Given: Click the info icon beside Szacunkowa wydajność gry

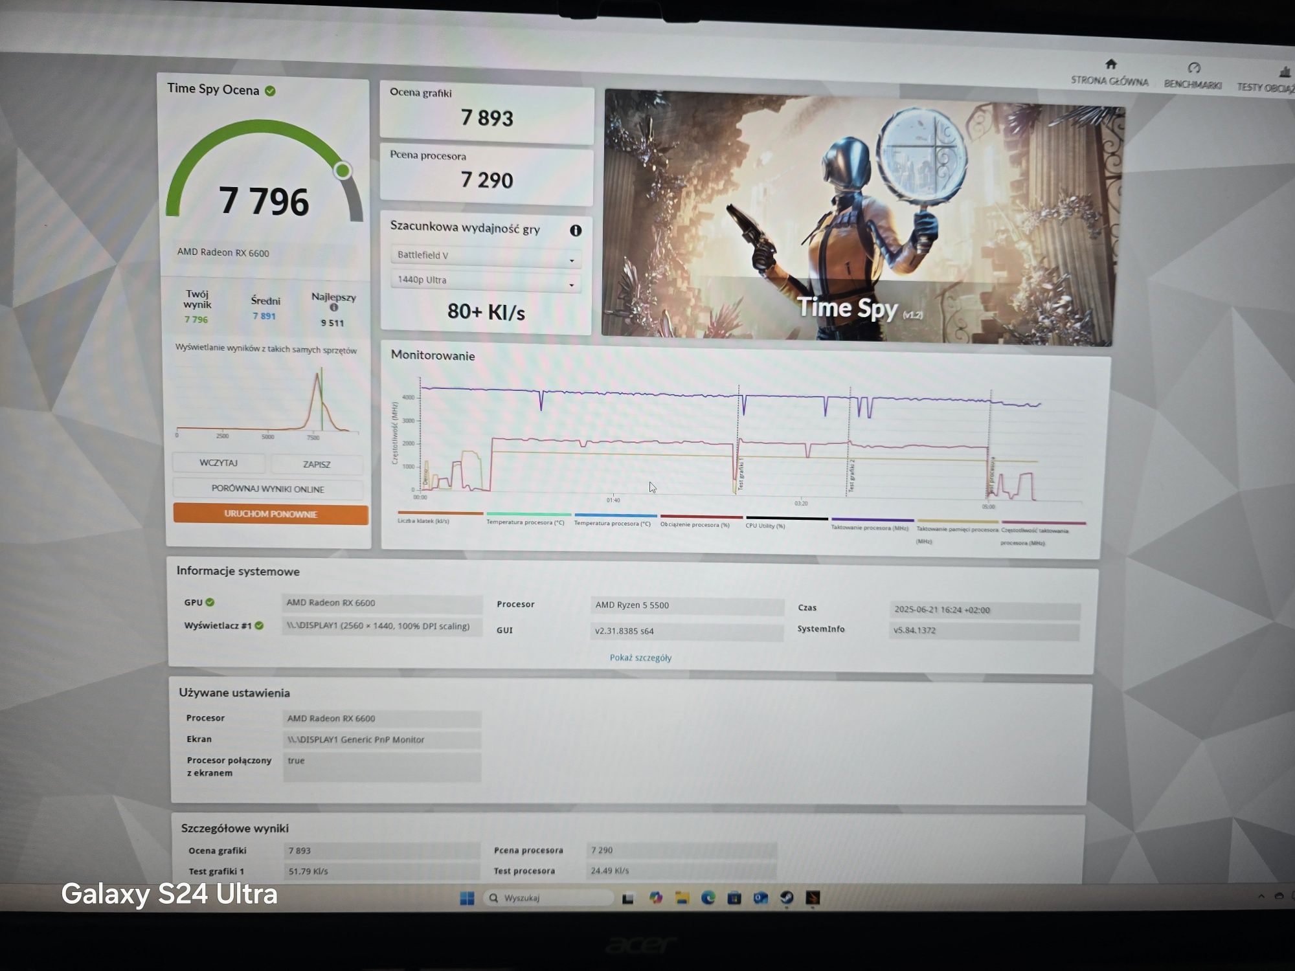Looking at the screenshot, I should (576, 230).
